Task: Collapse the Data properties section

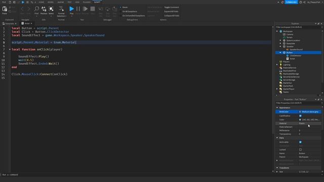Action: click(x=277, y=138)
